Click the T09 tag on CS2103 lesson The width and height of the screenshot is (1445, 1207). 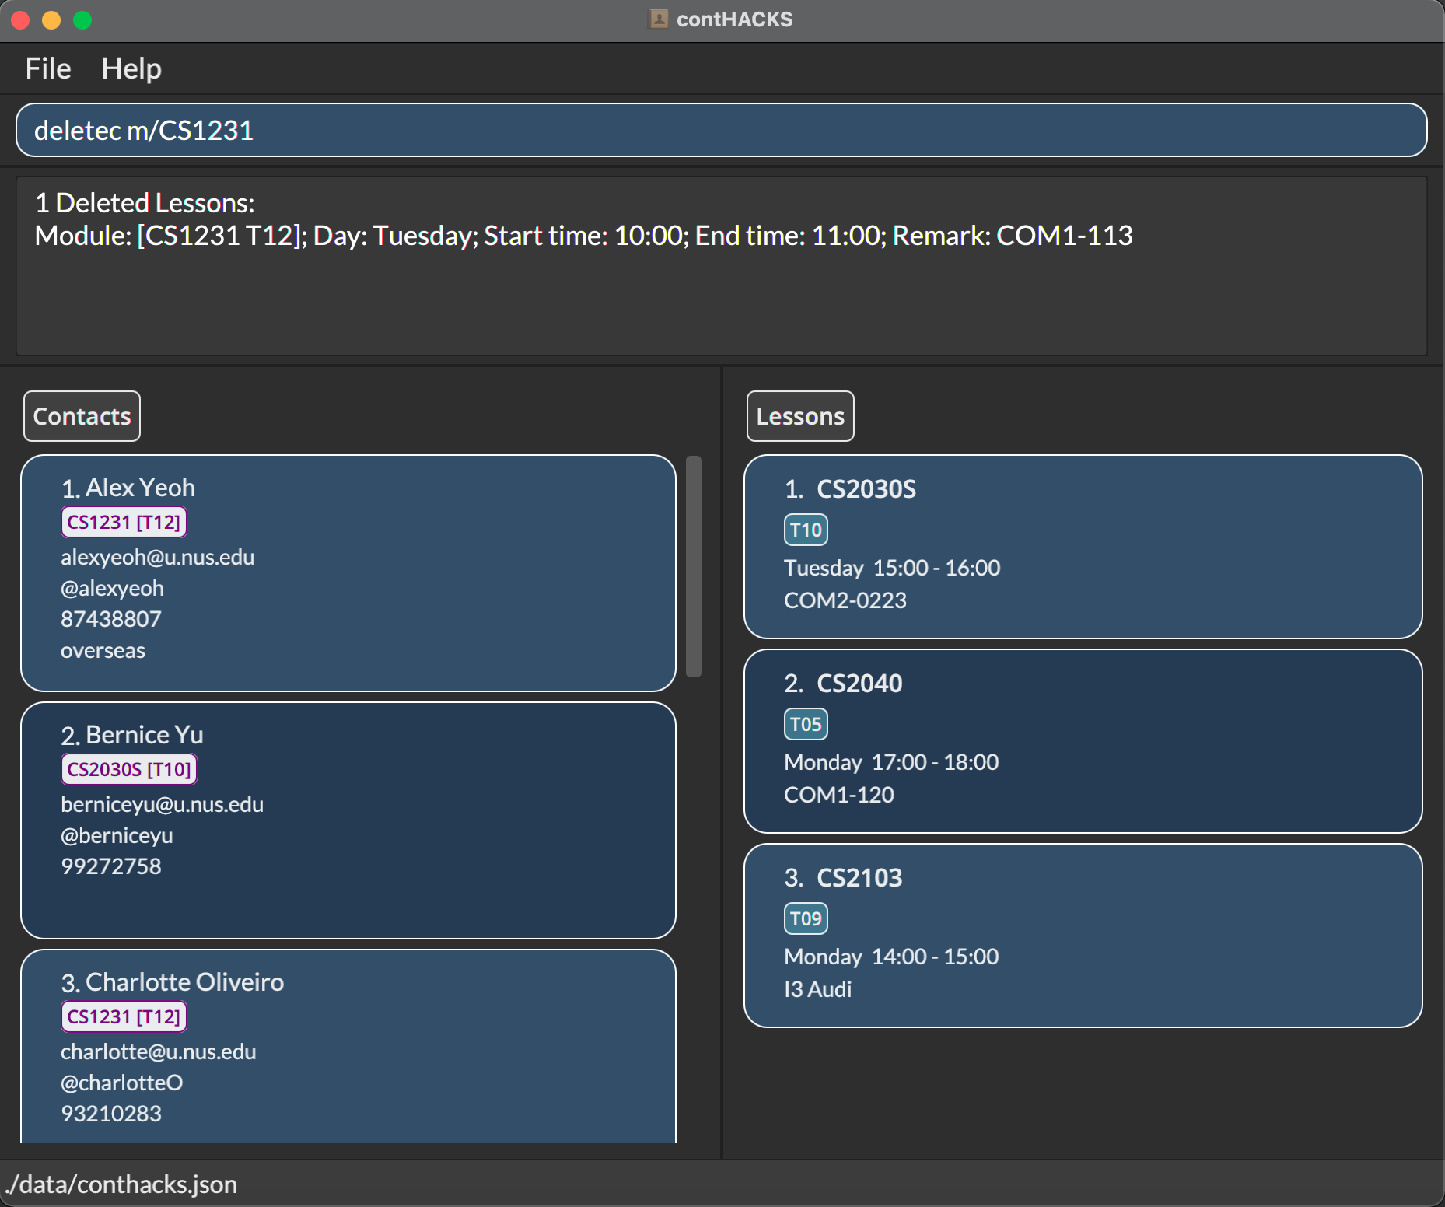tap(806, 918)
